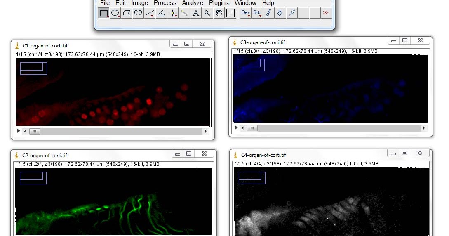The image size is (449, 236).
Task: Open the Window menu
Action: tap(245, 3)
